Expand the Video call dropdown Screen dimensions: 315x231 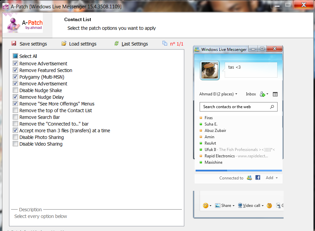pyautogui.click(x=250, y=205)
